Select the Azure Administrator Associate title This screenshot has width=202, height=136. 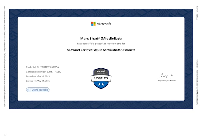click(x=101, y=50)
